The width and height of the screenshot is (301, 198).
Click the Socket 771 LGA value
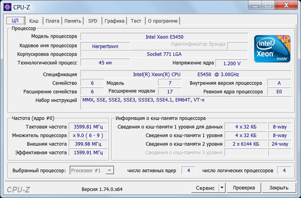(164, 54)
